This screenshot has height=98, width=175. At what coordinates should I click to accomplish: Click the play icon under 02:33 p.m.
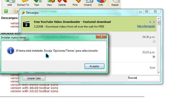(154, 57)
